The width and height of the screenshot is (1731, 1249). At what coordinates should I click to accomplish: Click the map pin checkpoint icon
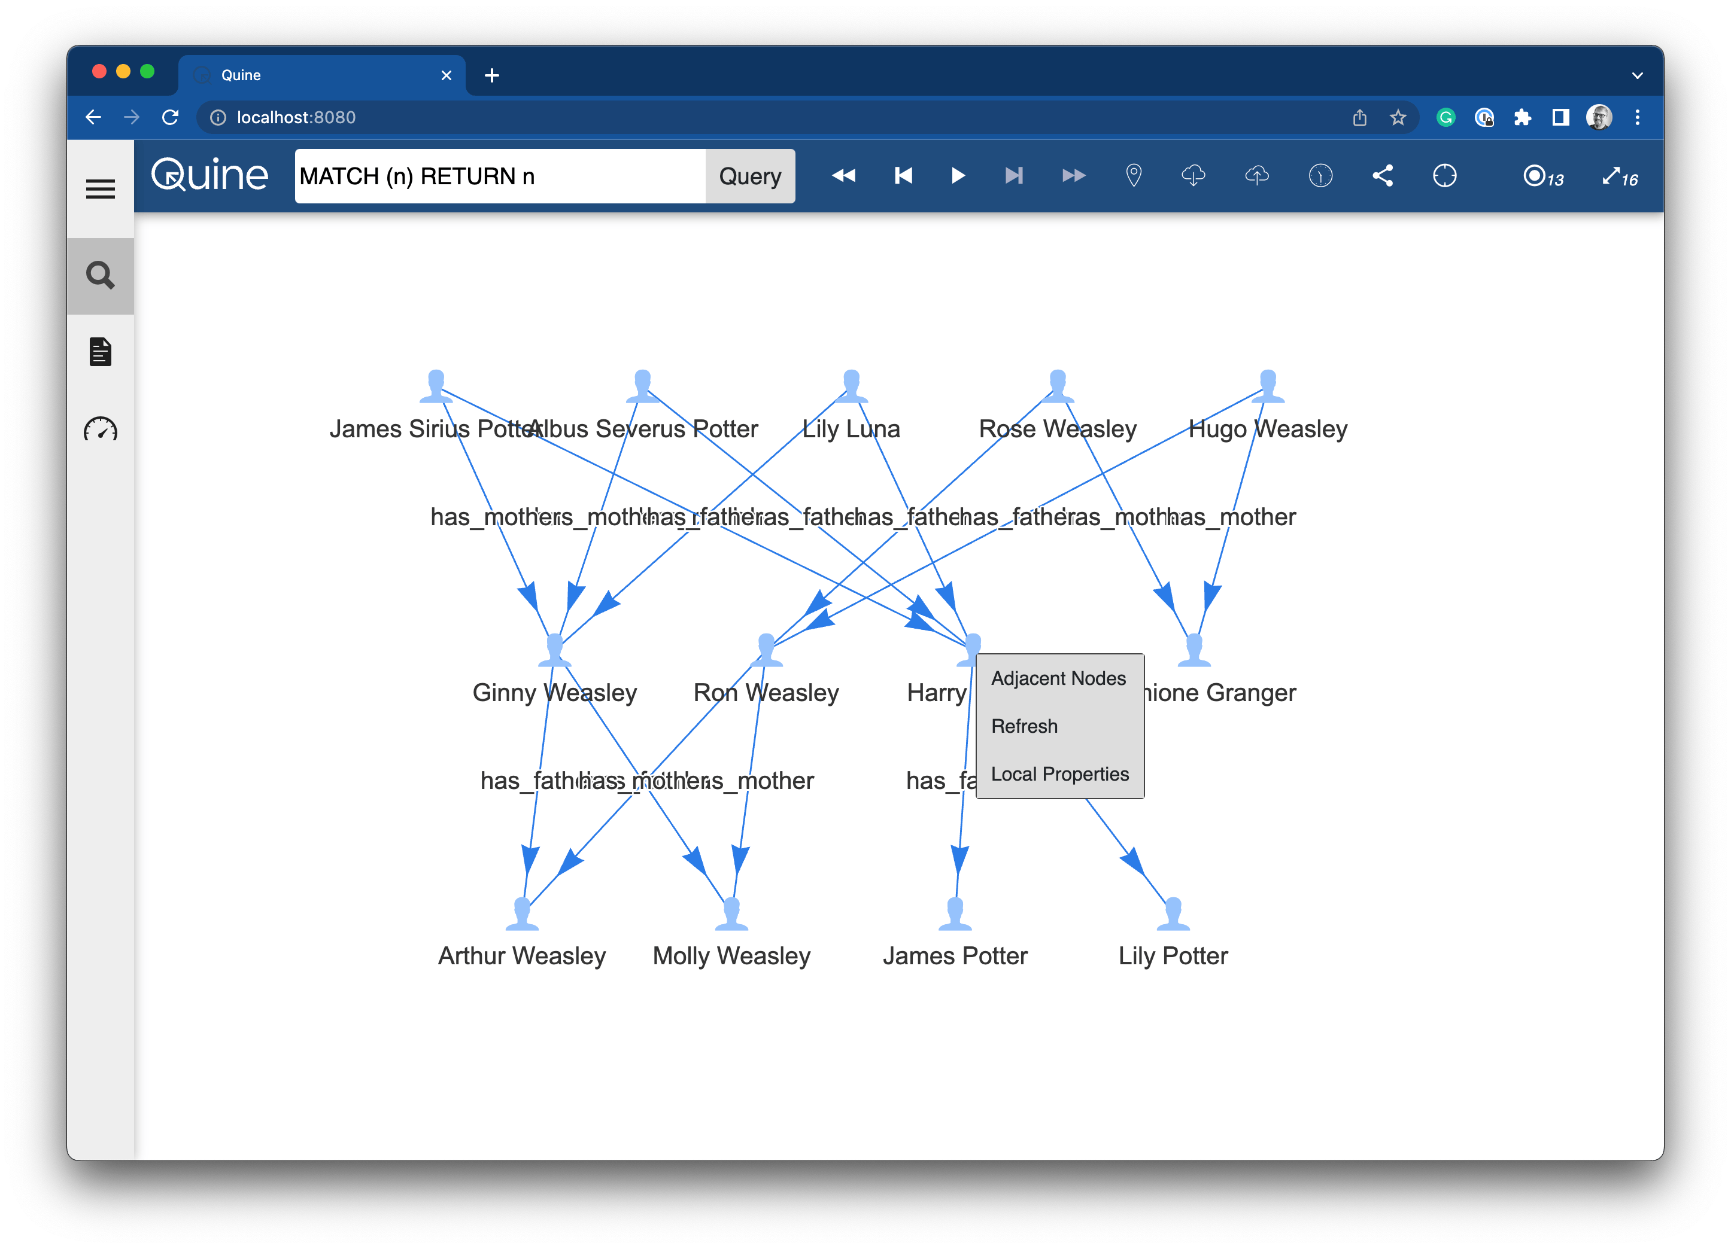pyautogui.click(x=1134, y=176)
